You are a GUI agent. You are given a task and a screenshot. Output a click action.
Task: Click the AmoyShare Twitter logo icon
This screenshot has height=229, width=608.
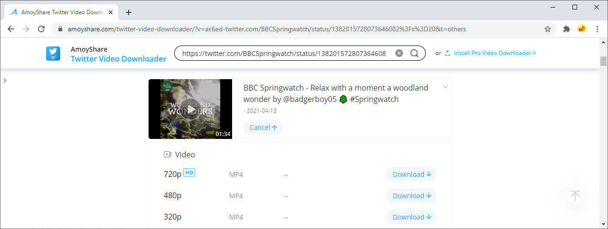point(53,54)
